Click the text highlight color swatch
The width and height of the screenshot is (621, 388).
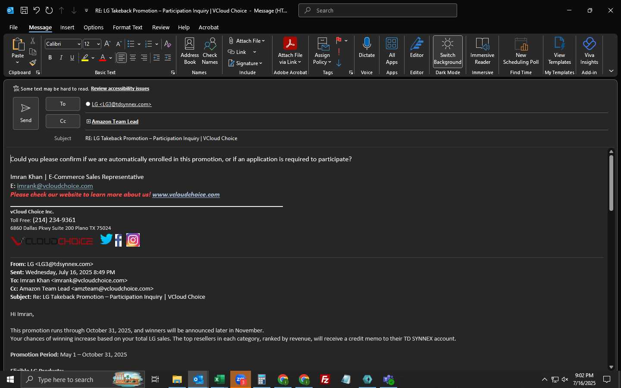[x=85, y=58]
